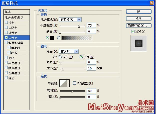Click the range value field showing 50
Image resolution: width=156 pixels, height=114 pixels.
tap(91, 91)
